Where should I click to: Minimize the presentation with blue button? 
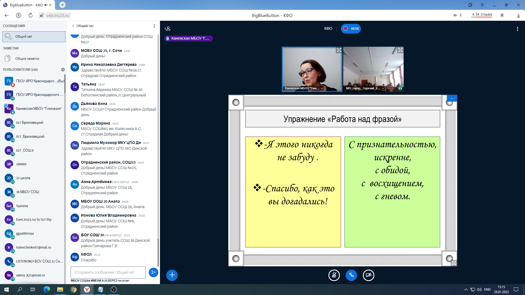point(452,98)
